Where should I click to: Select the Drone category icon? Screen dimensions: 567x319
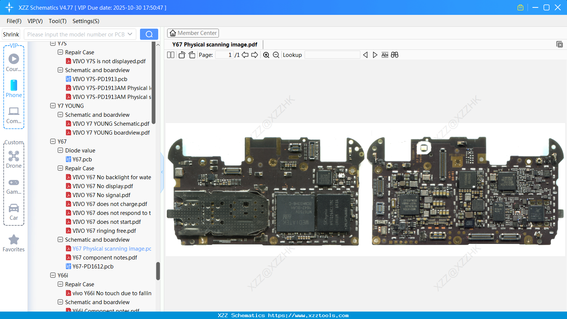coord(14,156)
